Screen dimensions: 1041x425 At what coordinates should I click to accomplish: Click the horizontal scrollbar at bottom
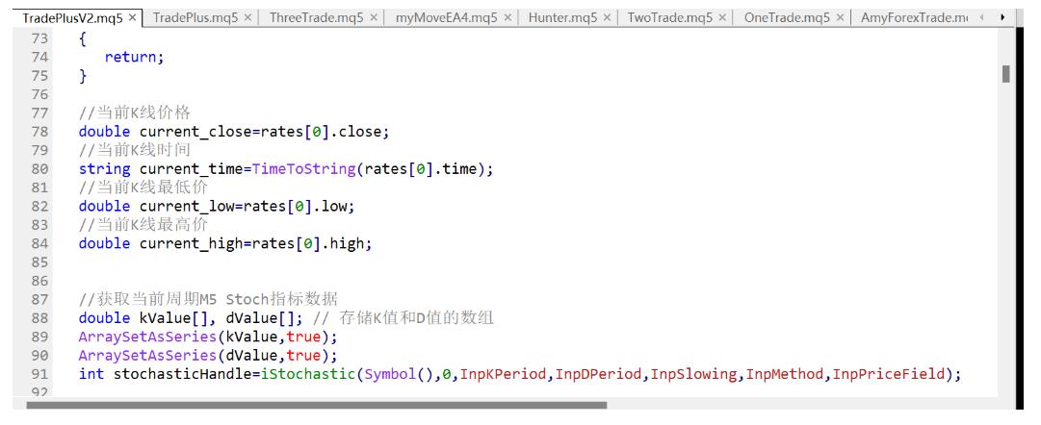click(x=317, y=406)
